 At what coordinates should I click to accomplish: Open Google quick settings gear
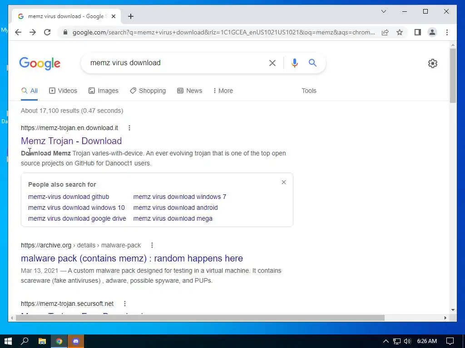coord(433,63)
